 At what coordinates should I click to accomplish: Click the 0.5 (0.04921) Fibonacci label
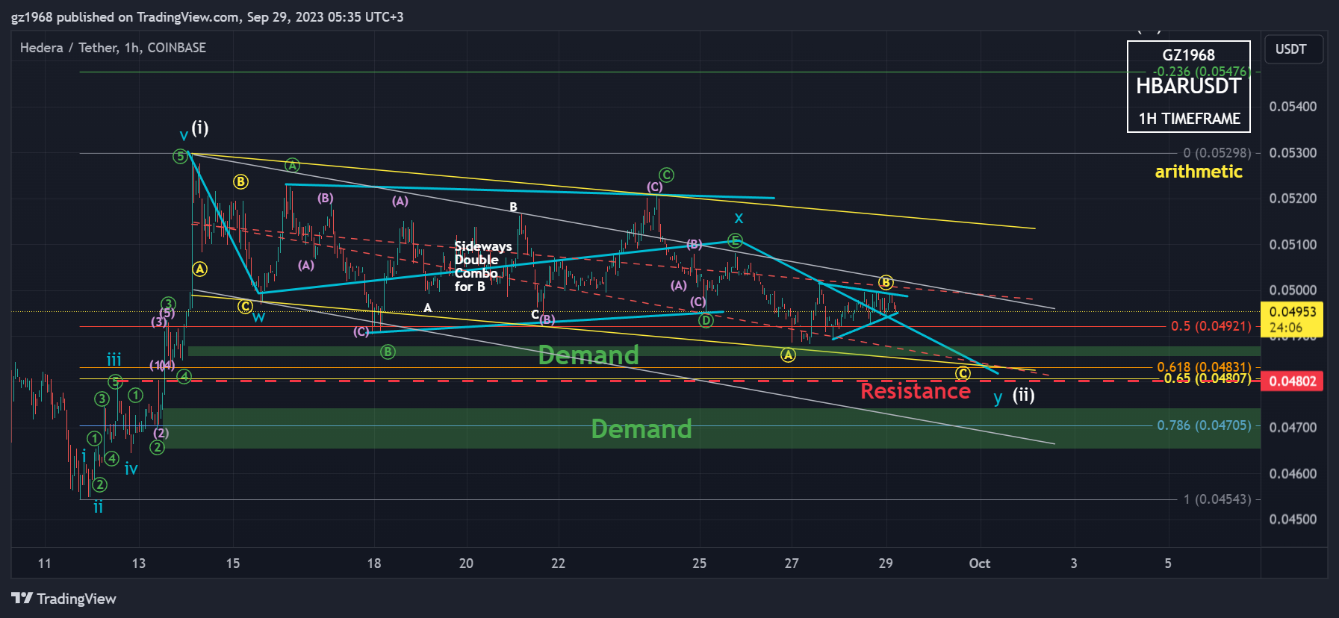click(x=1211, y=326)
